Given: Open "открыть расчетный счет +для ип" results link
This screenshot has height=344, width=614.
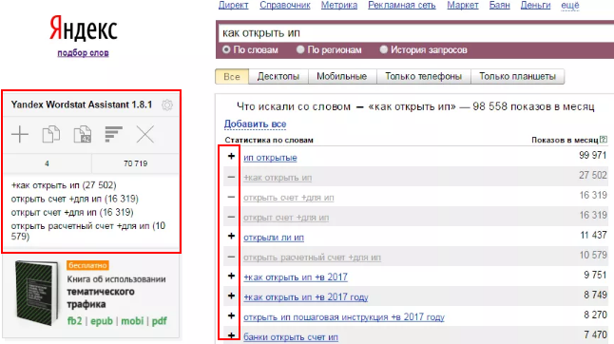Looking at the screenshot, I should (x=312, y=258).
